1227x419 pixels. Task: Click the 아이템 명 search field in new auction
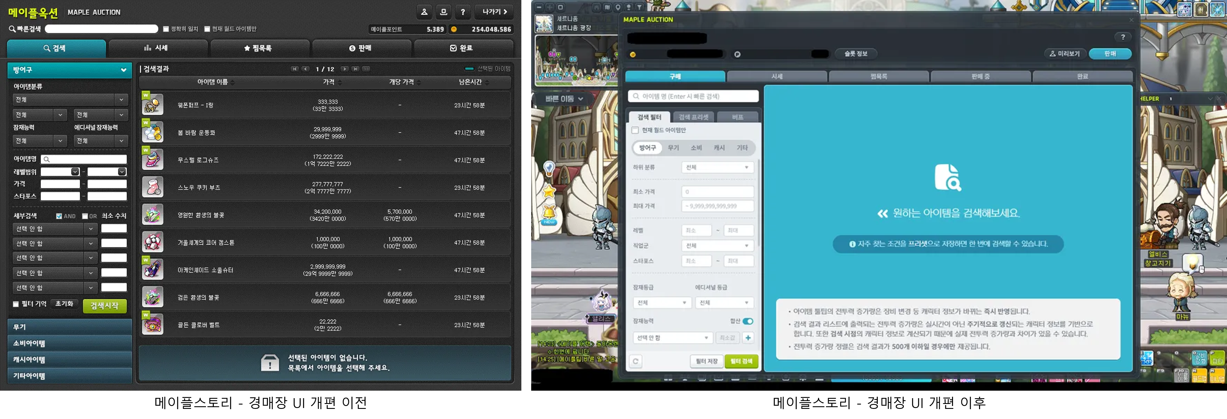[x=693, y=96]
